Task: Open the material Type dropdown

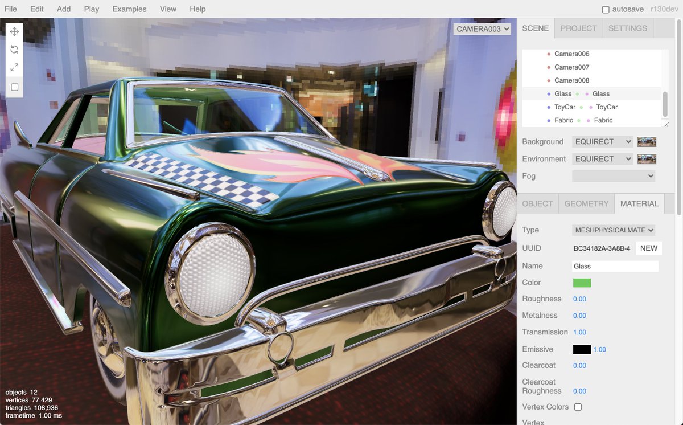Action: click(x=614, y=230)
